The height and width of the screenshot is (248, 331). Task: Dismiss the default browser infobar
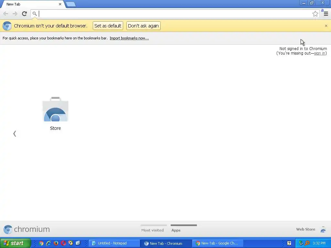pyautogui.click(x=326, y=26)
